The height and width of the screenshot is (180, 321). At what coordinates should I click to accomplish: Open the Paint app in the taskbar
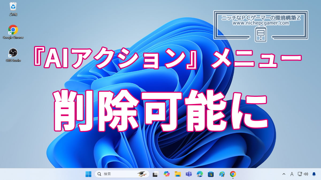pyautogui.click(x=222, y=174)
